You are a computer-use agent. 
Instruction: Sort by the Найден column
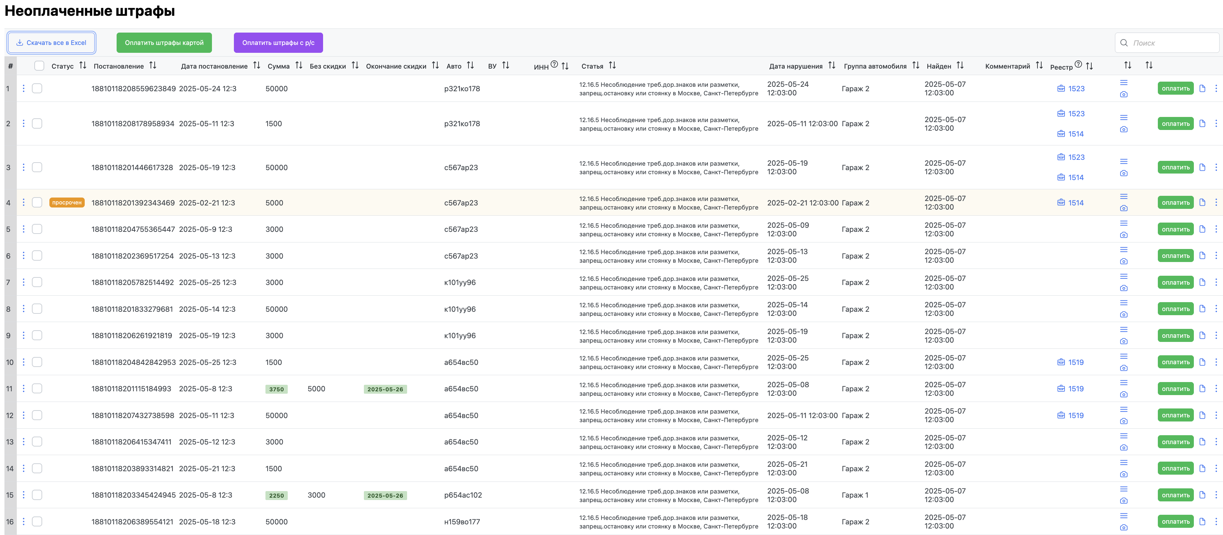pyautogui.click(x=960, y=66)
